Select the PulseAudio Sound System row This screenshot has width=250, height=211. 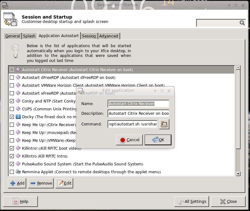click(121, 164)
